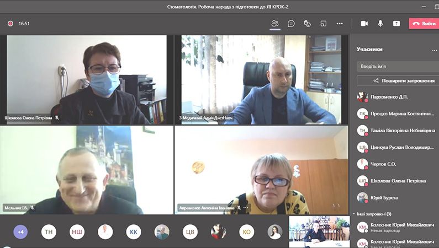
Task: Open the participants panel icon
Action: coord(275,24)
